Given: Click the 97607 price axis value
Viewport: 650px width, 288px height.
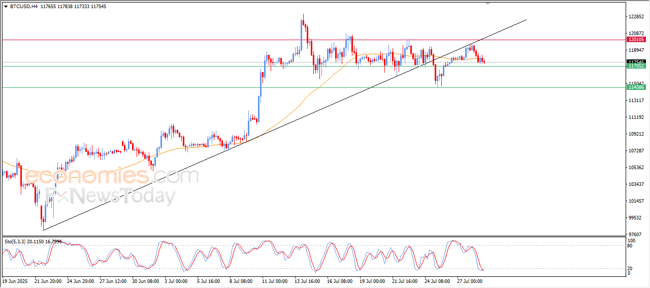Looking at the screenshot, I should point(634,235).
